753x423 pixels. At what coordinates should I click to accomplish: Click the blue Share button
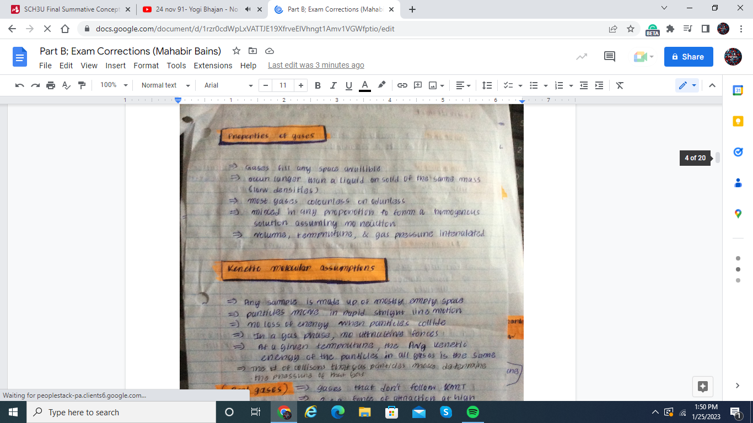[688, 57]
